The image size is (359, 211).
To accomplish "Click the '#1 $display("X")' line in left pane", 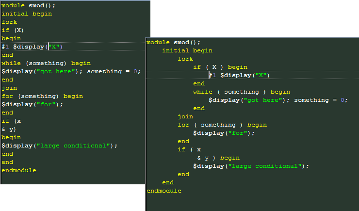I will [x=32, y=47].
